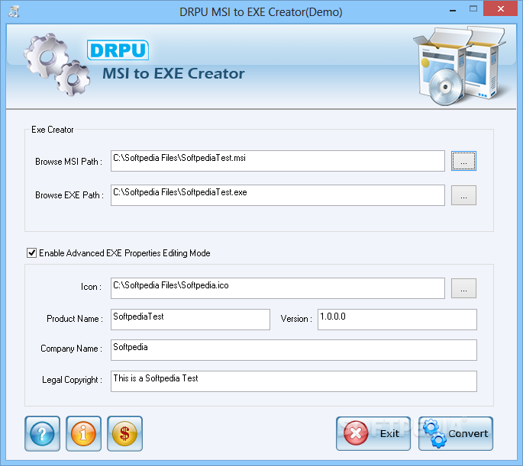The image size is (523, 466).
Task: Edit the Legal Copyright field
Action: 293,381
